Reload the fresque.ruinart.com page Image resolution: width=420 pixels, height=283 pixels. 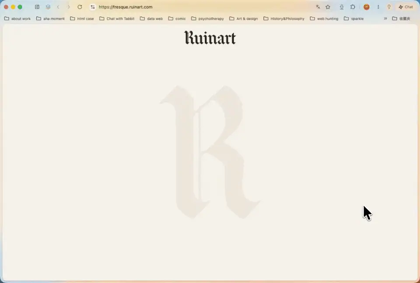80,7
